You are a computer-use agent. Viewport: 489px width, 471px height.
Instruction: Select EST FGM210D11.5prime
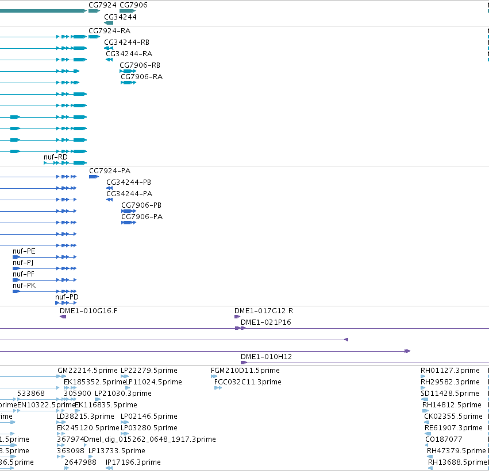pyautogui.click(x=214, y=377)
